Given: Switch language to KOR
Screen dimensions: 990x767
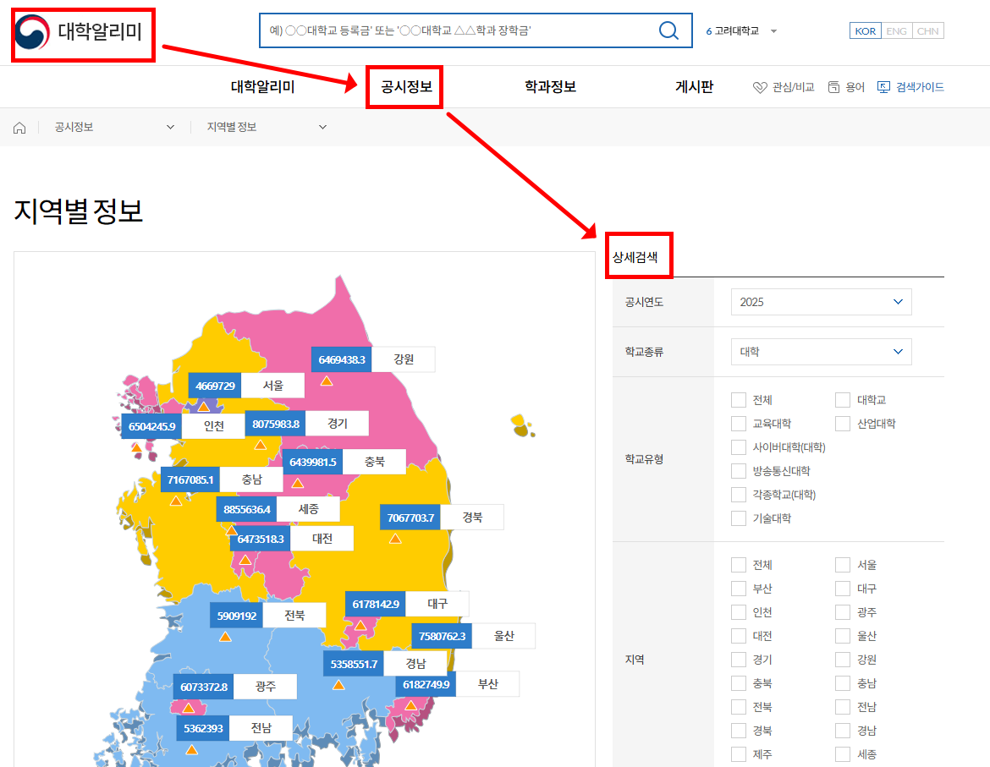Looking at the screenshot, I should coord(865,31).
